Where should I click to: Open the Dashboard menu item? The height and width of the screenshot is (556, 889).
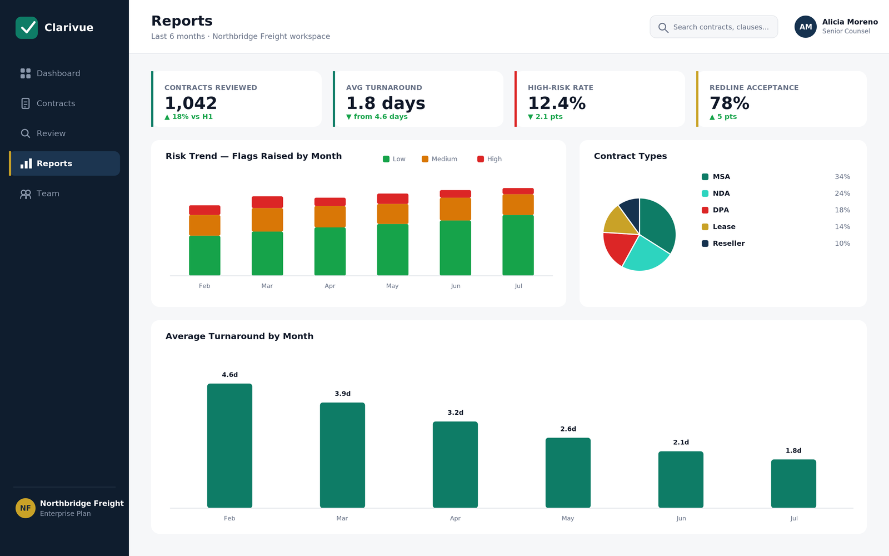pyautogui.click(x=64, y=73)
